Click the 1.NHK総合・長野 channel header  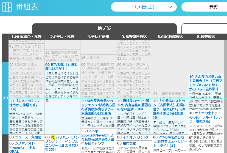(26, 37)
